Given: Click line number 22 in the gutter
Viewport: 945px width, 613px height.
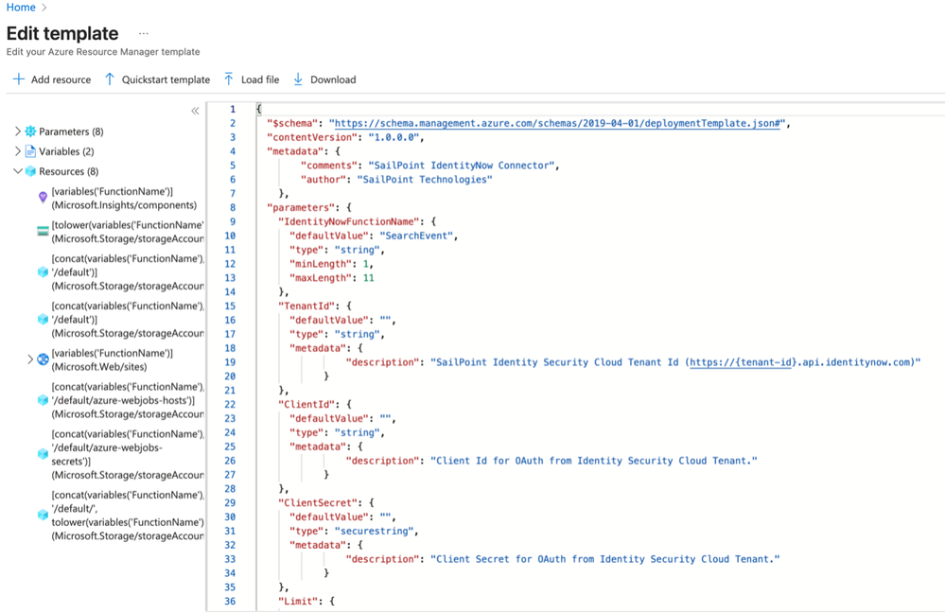Looking at the screenshot, I should pos(230,405).
